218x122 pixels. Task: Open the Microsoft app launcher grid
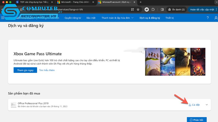[3, 18]
